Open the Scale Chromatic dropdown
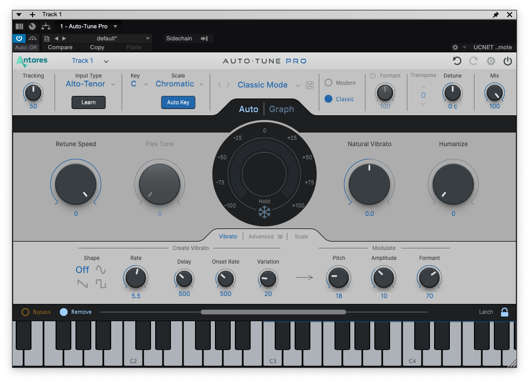The height and width of the screenshot is (382, 529). (x=179, y=84)
